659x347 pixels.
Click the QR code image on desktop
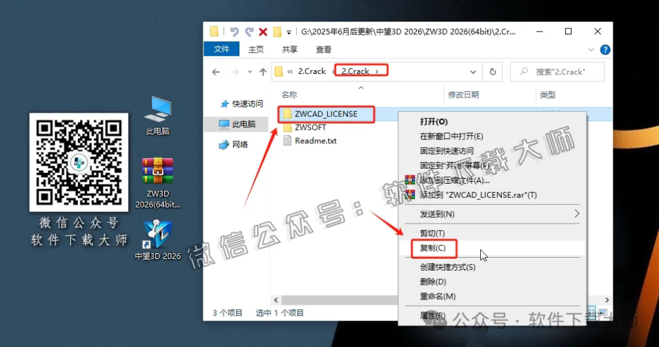pyautogui.click(x=79, y=162)
